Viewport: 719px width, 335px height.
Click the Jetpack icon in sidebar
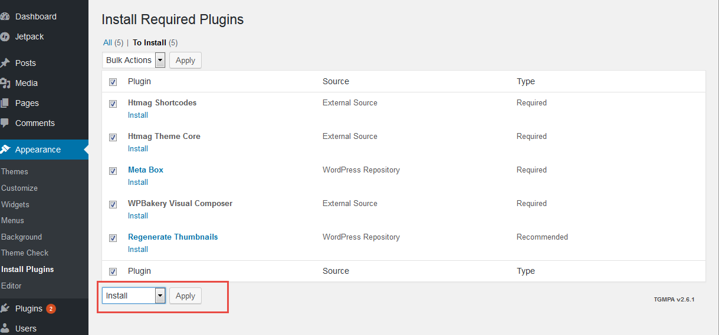(x=5, y=37)
